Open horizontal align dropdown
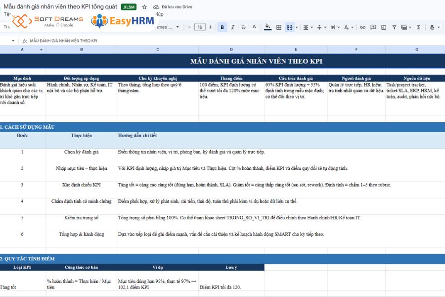 coord(308,27)
